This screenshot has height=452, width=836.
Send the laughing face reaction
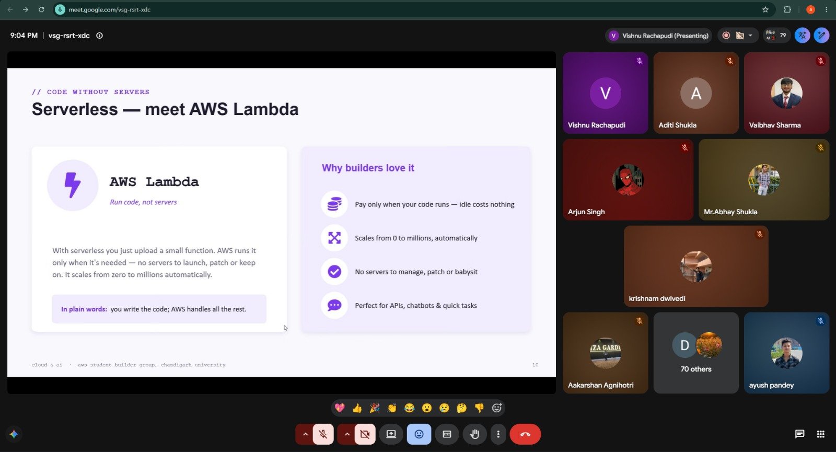click(410, 408)
